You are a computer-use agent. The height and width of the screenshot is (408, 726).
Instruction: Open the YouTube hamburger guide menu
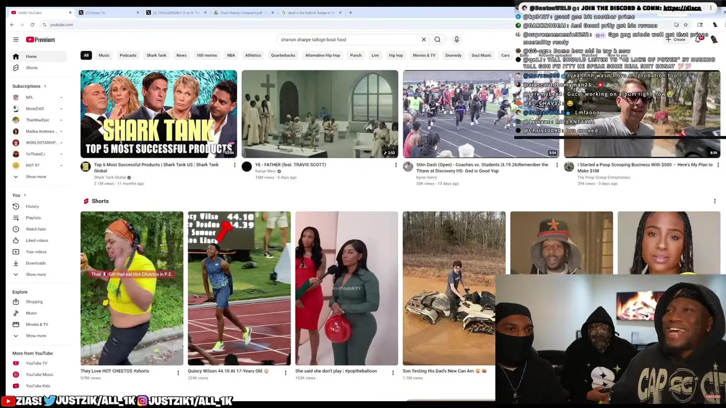click(x=16, y=40)
